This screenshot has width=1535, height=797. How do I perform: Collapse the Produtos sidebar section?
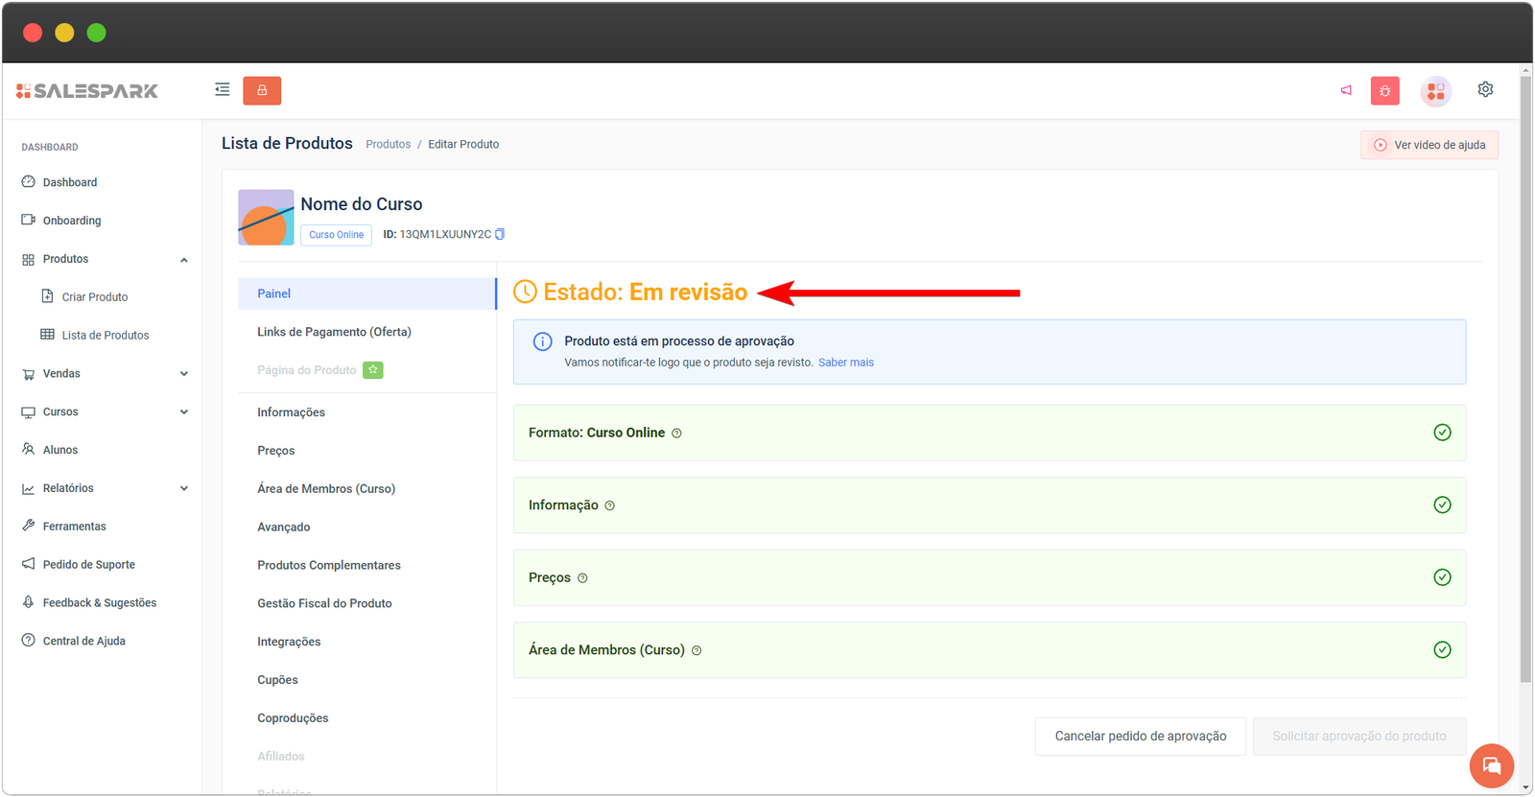(183, 260)
